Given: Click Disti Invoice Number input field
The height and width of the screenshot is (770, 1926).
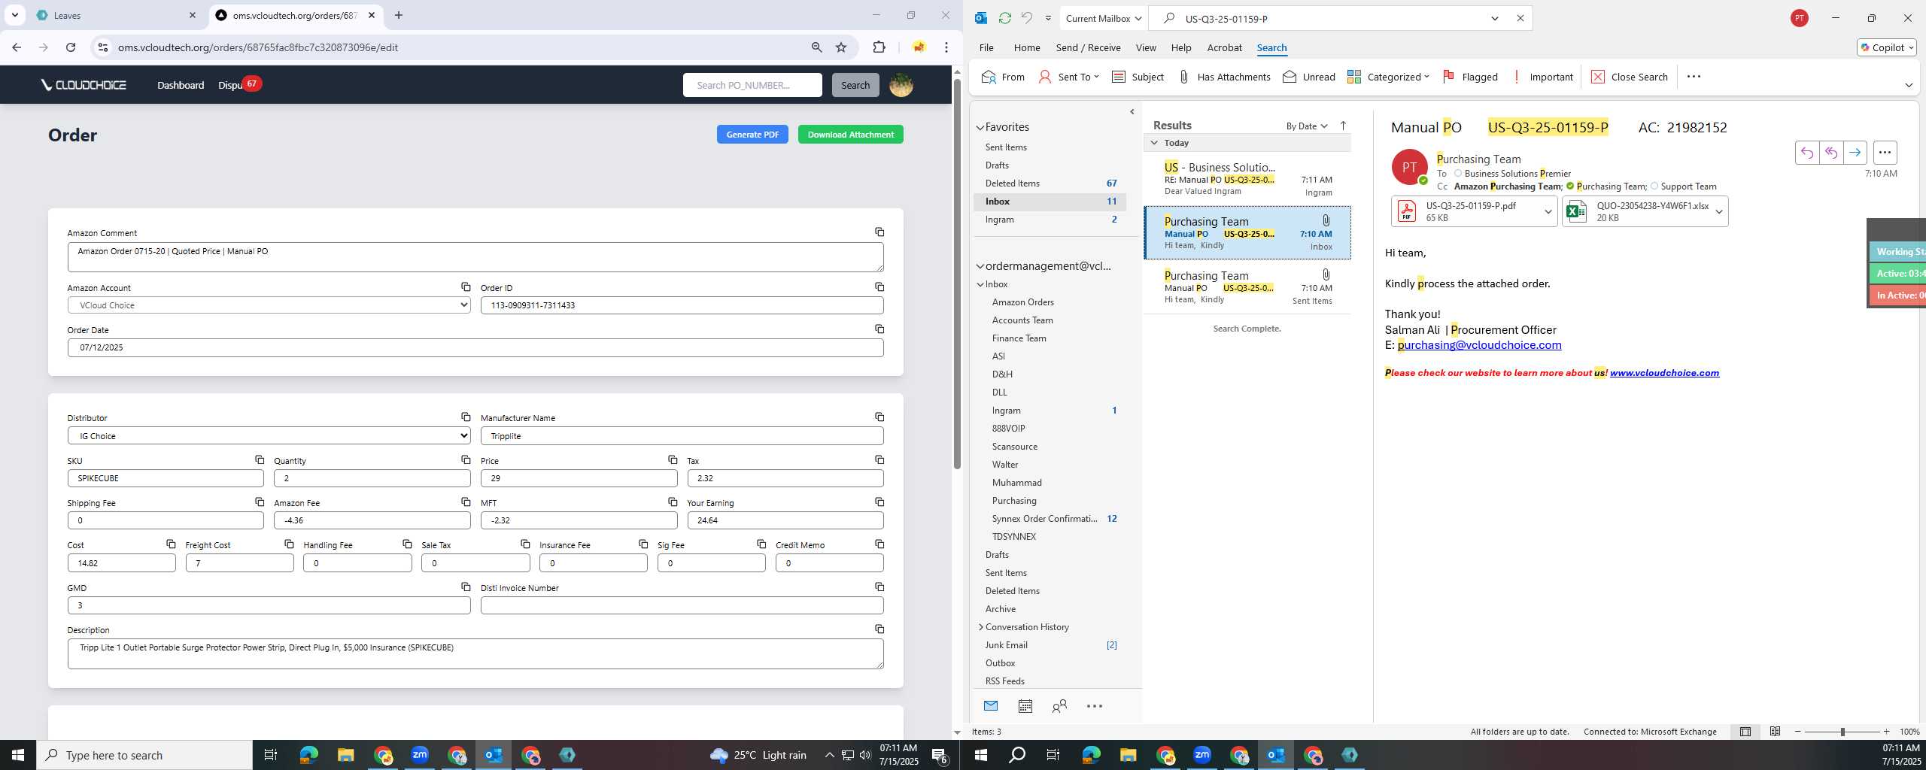Looking at the screenshot, I should click(x=682, y=605).
